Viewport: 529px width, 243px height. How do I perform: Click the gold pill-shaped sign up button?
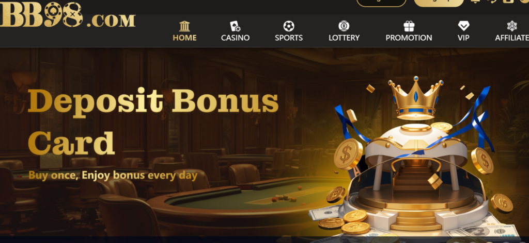pos(439,3)
